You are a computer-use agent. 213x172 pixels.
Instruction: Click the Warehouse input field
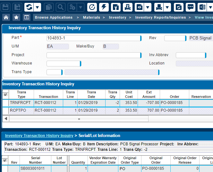click(63, 64)
